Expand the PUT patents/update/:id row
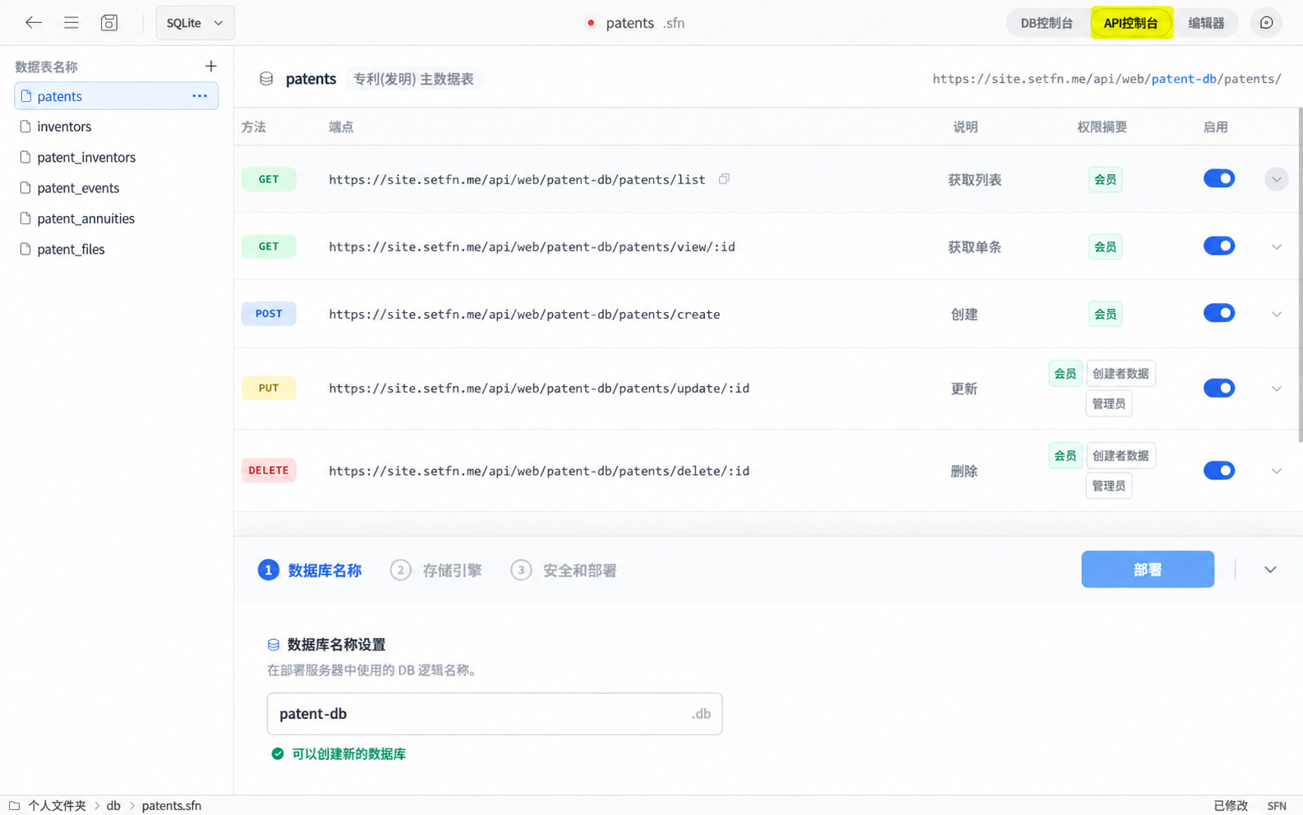1303x815 pixels. pos(1276,389)
